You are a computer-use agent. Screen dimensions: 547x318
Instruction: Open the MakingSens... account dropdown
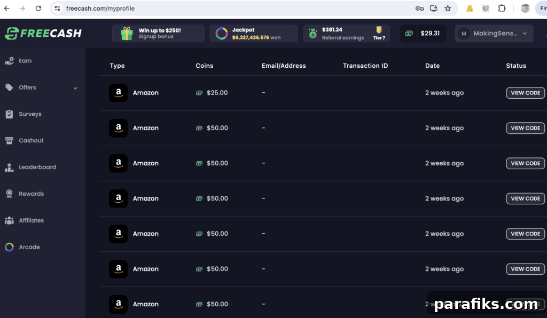494,34
